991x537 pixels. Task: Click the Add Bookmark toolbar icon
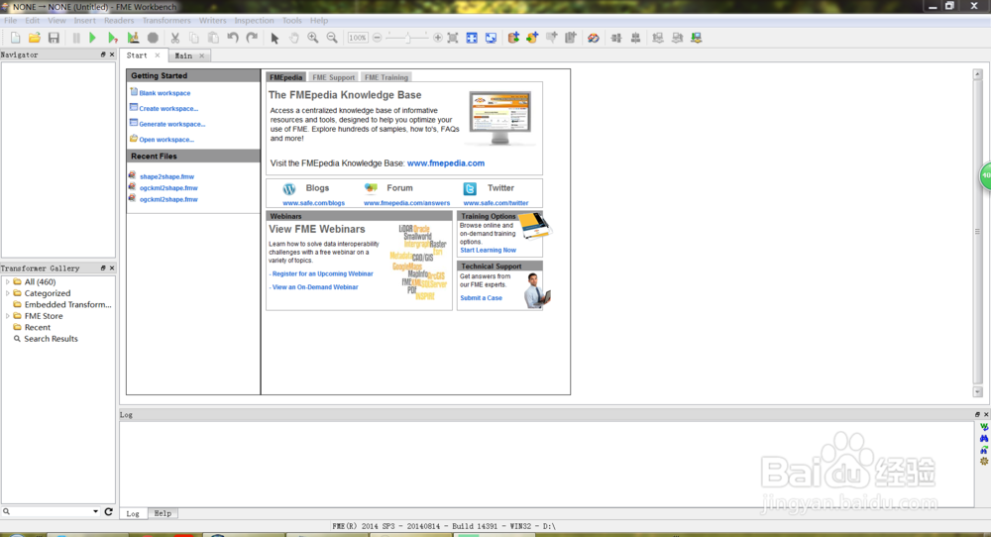point(571,38)
